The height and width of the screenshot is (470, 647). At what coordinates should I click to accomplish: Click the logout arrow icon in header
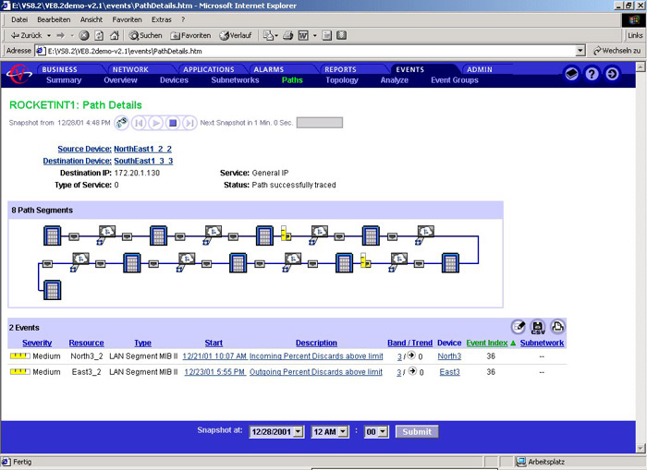click(612, 74)
